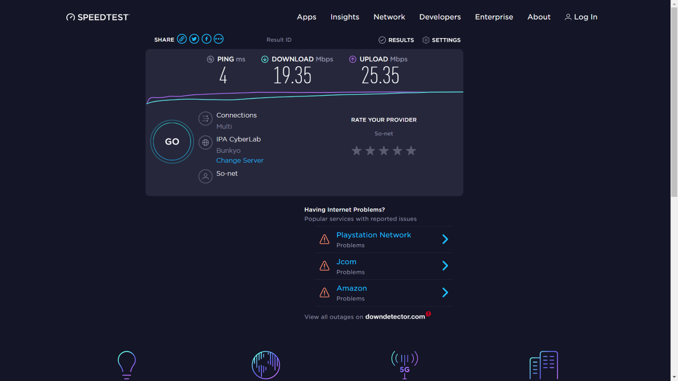
Task: Click the Speedtest logo
Action: (98, 17)
